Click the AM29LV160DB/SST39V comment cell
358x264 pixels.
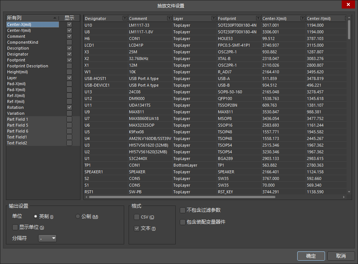click(150, 138)
